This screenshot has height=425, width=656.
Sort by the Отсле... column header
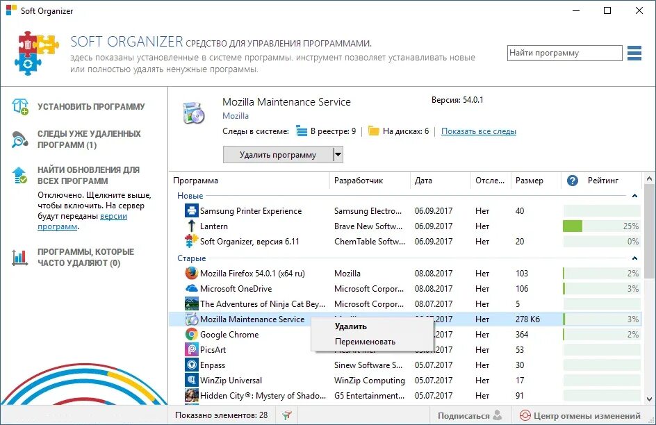(491, 181)
